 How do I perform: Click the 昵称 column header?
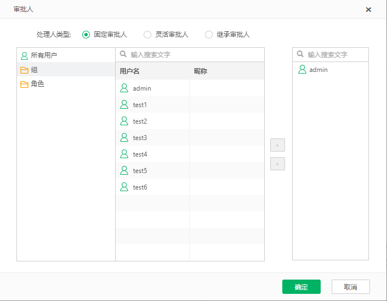pos(227,71)
